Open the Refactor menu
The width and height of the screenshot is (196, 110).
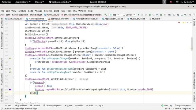[48, 11]
